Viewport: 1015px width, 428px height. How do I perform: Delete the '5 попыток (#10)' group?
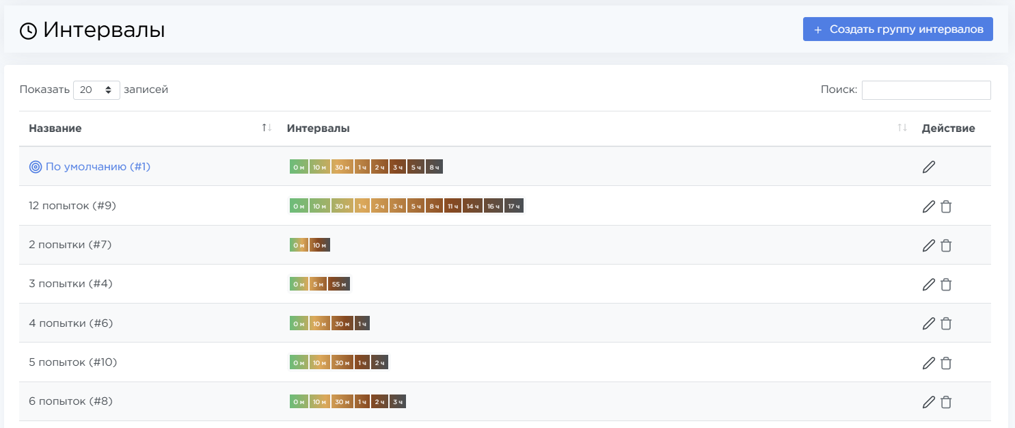point(946,362)
